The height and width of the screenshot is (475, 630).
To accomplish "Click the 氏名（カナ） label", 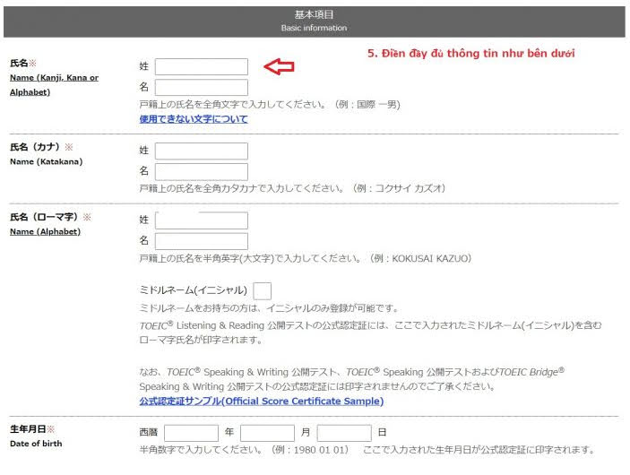I will point(41,147).
